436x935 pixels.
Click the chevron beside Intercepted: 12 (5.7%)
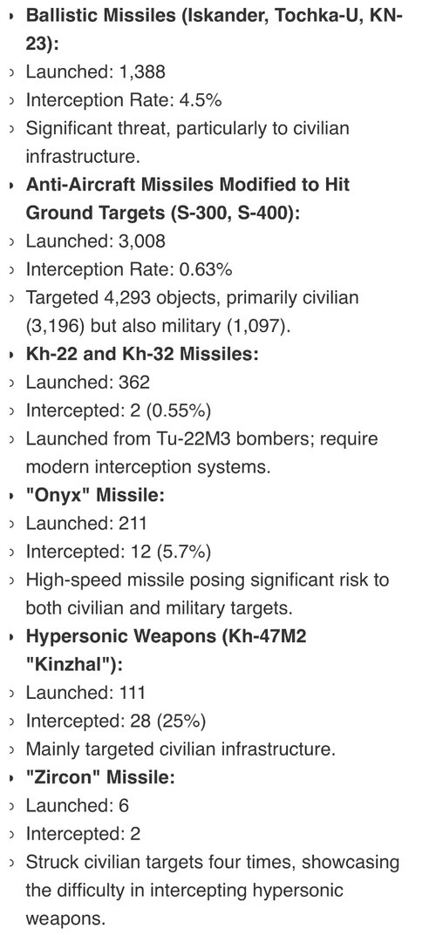click(11, 552)
